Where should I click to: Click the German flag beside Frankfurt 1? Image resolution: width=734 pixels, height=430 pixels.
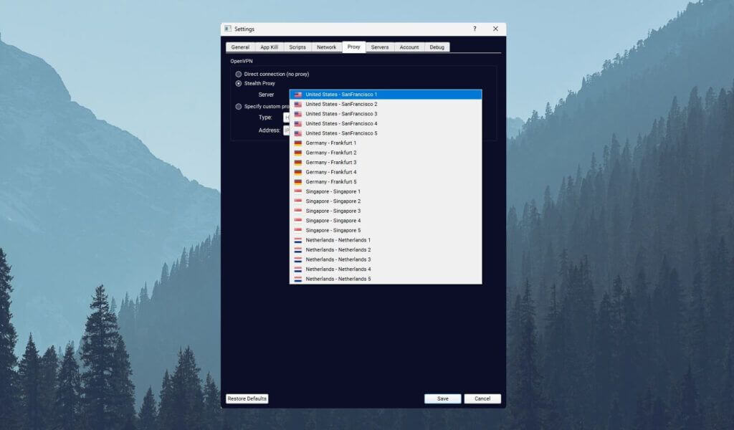[297, 143]
